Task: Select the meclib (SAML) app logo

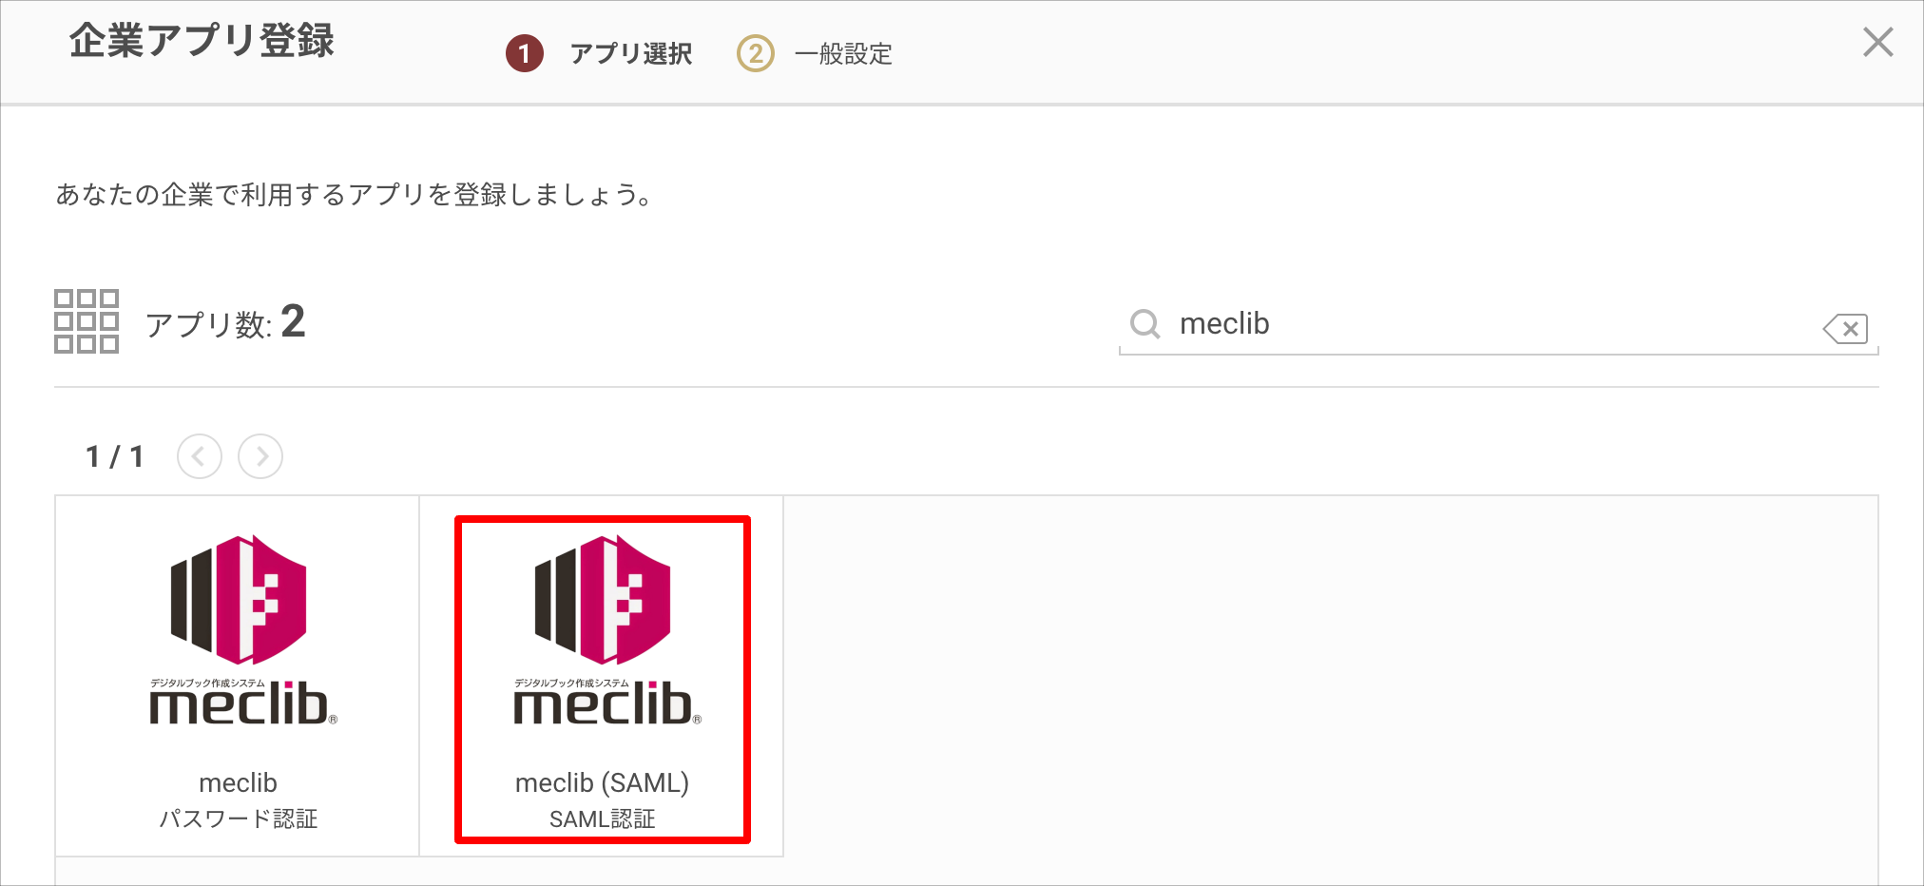Action: tap(603, 630)
